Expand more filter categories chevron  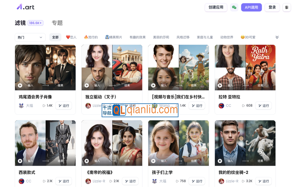pos(277,37)
